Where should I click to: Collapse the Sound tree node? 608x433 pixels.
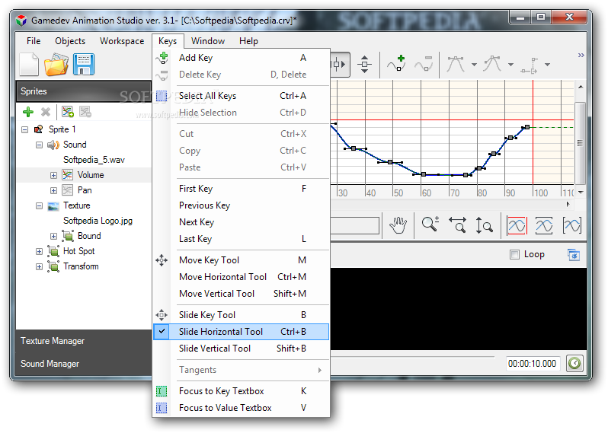[x=39, y=145]
